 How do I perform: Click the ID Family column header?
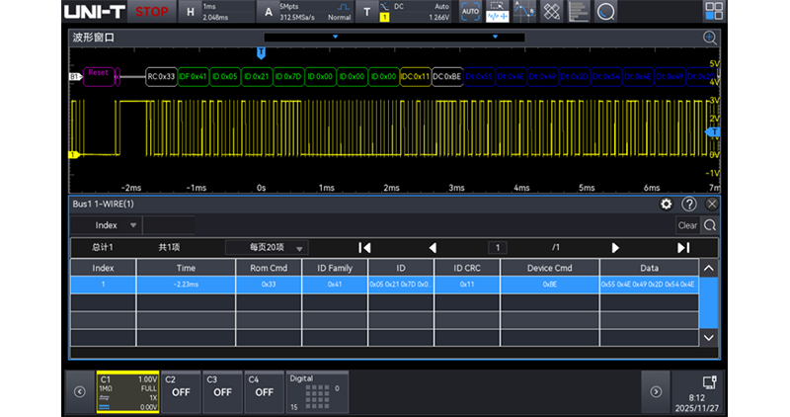pos(335,268)
